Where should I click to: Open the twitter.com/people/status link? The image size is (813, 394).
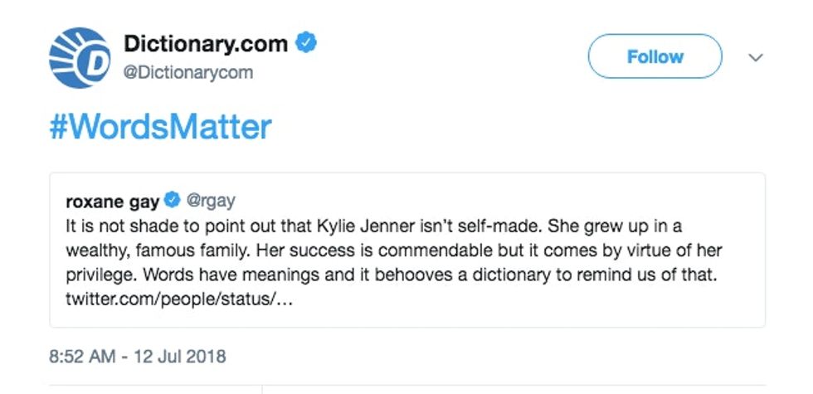(178, 298)
